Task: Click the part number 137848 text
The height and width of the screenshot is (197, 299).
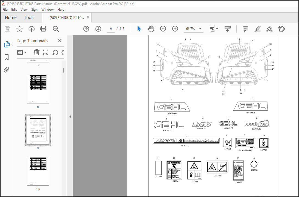Action: tap(217, 176)
